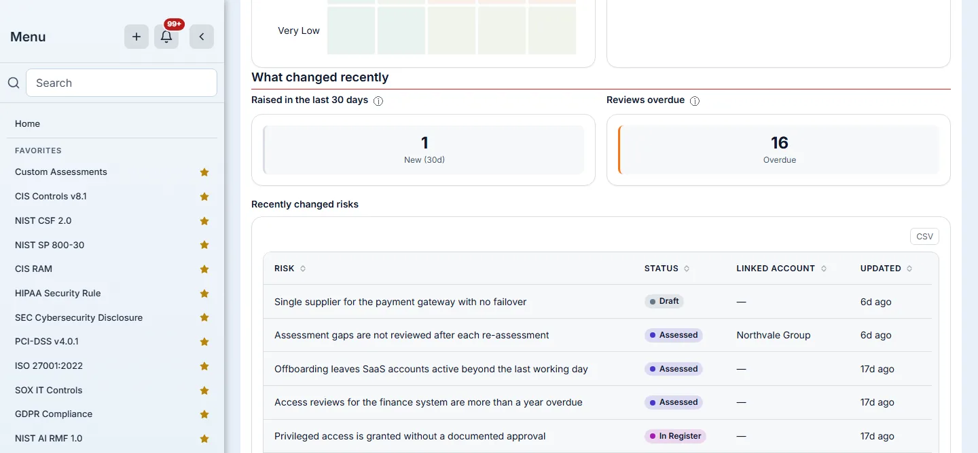Click info icon next to Raised in the last 30 days
978x453 pixels.
point(378,101)
